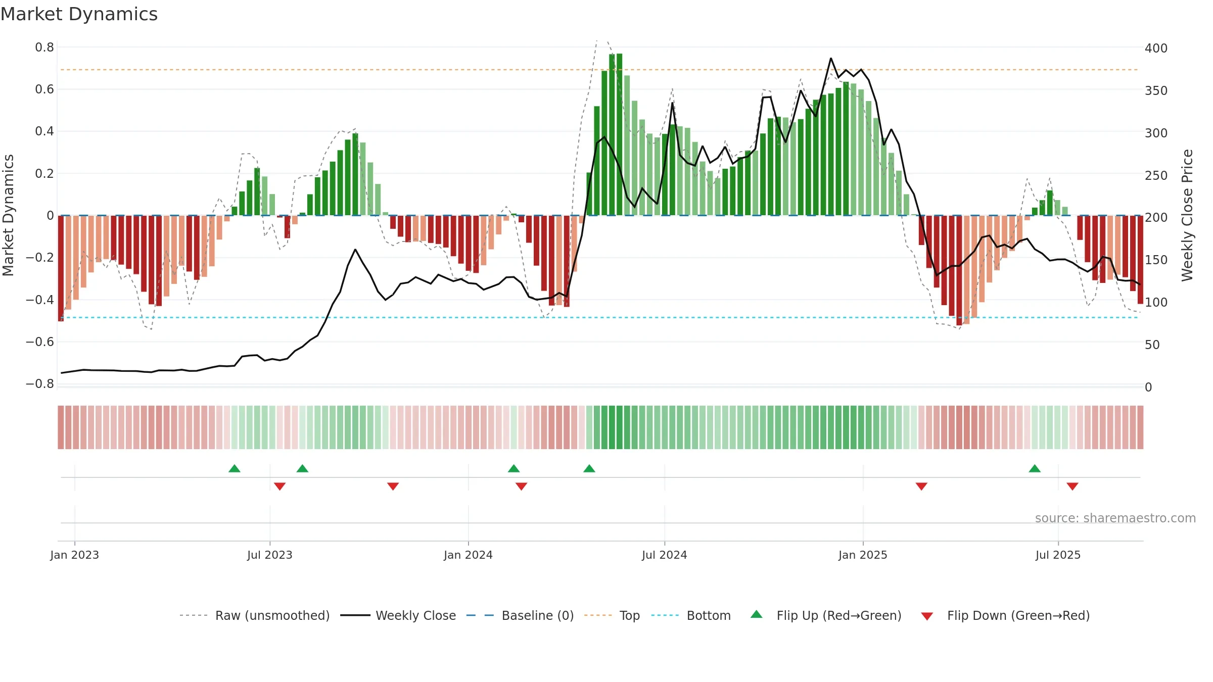Click the −0.8 left axis tick label
This screenshot has height=682, width=1213.
click(40, 384)
